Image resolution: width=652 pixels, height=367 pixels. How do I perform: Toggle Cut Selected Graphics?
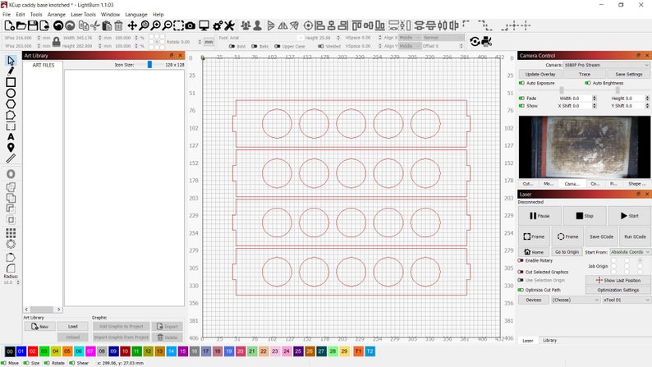coord(521,272)
